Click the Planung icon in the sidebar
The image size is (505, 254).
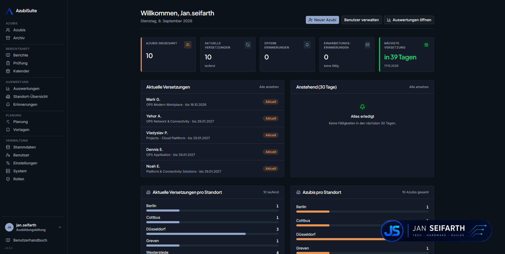8,122
